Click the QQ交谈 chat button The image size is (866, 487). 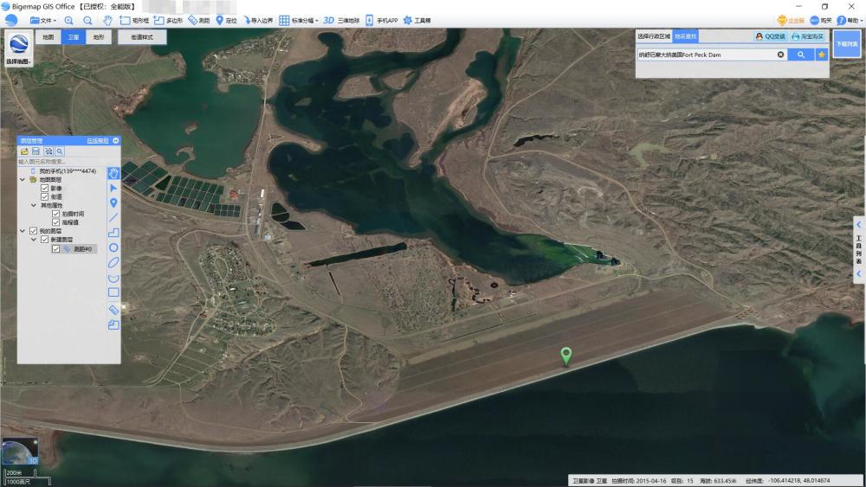coord(771,36)
